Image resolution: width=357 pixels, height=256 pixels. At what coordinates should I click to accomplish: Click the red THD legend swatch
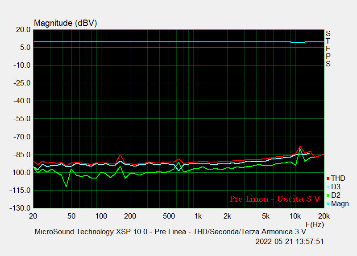pyautogui.click(x=328, y=179)
